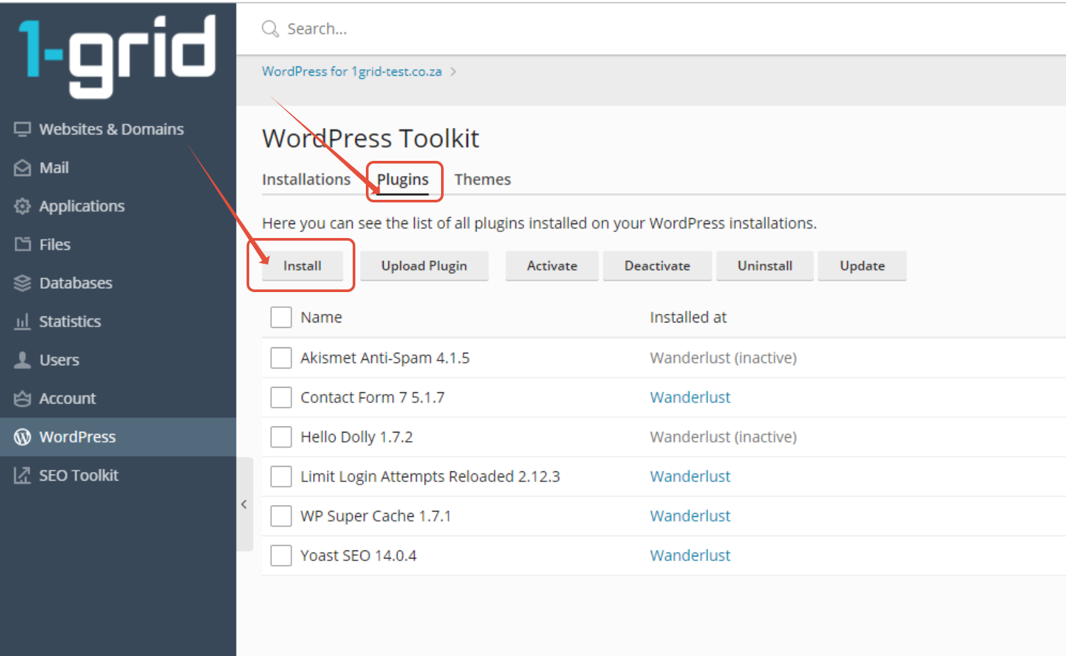Go to the Mail section
The image size is (1066, 656).
tap(118, 168)
